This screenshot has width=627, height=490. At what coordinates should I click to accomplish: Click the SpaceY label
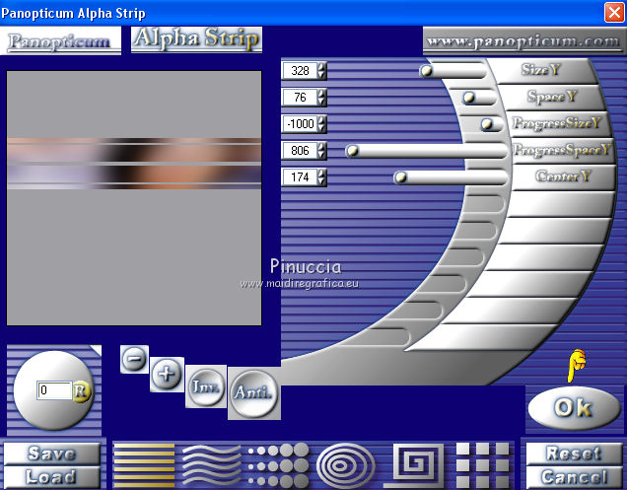[552, 97]
